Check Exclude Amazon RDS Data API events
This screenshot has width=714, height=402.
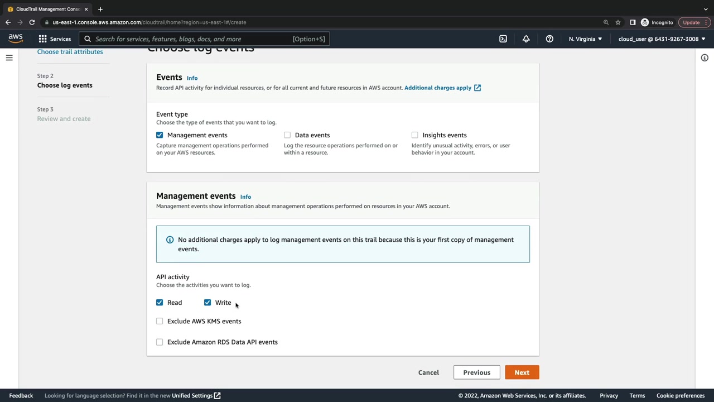(x=160, y=342)
